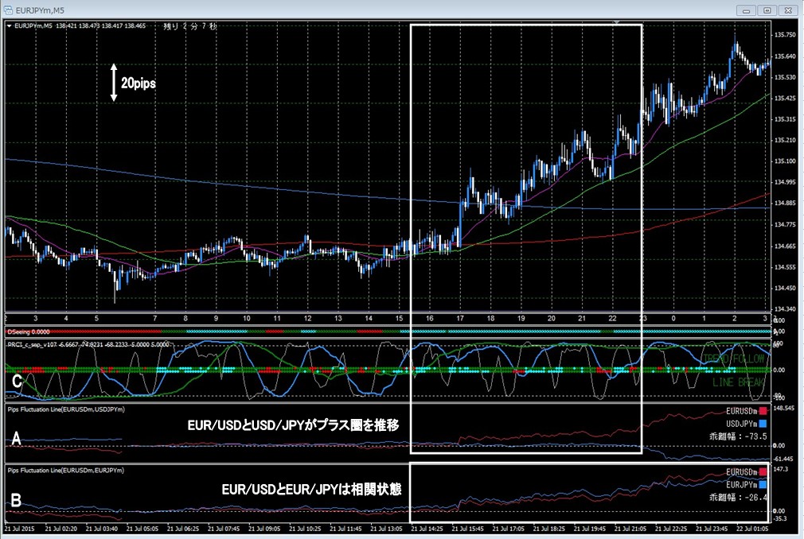Screen dimensions: 804x539
Task: Click hour label 22 on time axis
Action: (612, 318)
